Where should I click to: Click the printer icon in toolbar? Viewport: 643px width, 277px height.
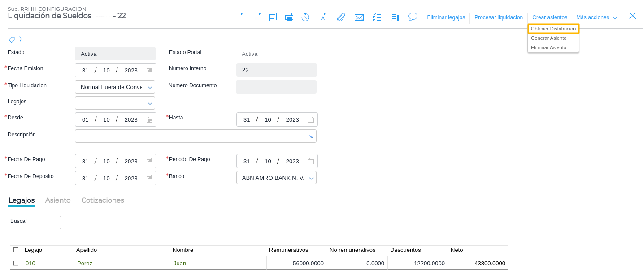289,17
